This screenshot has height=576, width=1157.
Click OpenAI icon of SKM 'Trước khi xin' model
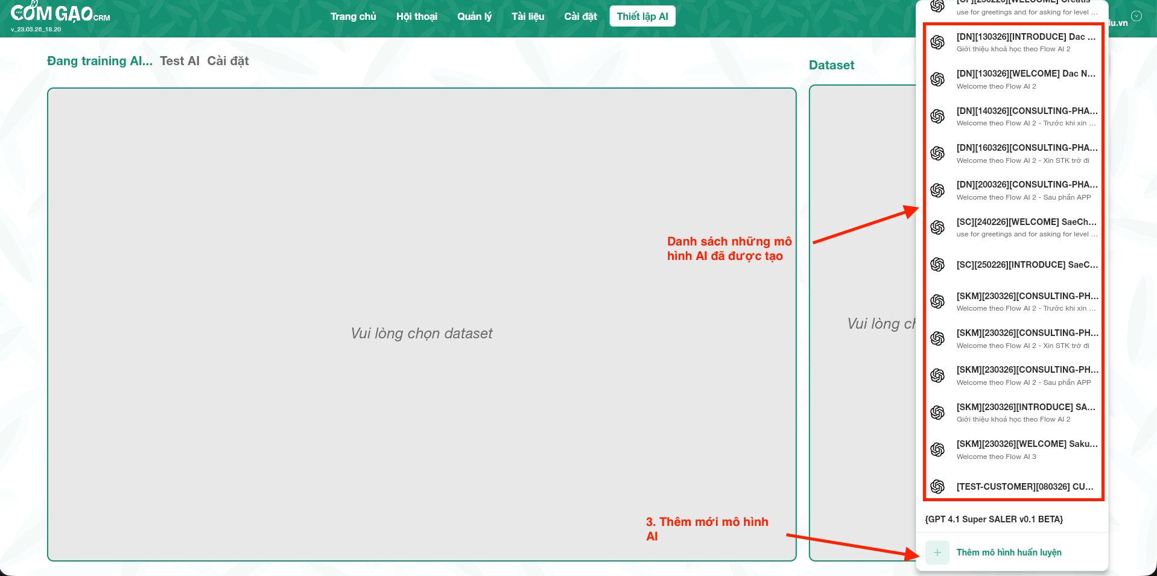pos(937,302)
